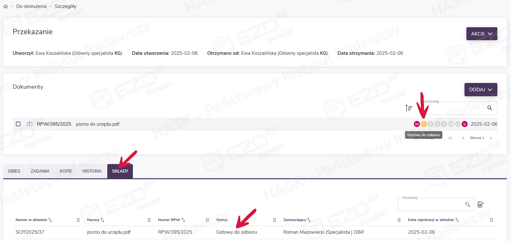The height and width of the screenshot is (241, 511).
Task: Go to the first page of documents
Action: [x=450, y=138]
